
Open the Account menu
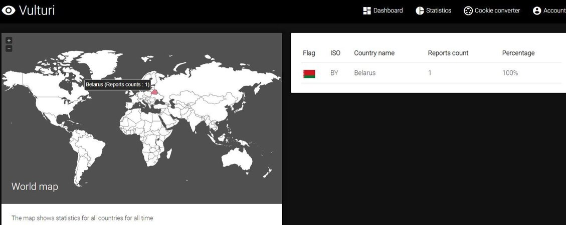pos(549,11)
